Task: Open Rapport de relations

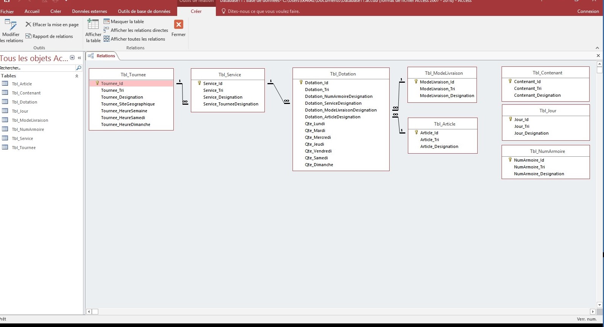Action: point(49,36)
